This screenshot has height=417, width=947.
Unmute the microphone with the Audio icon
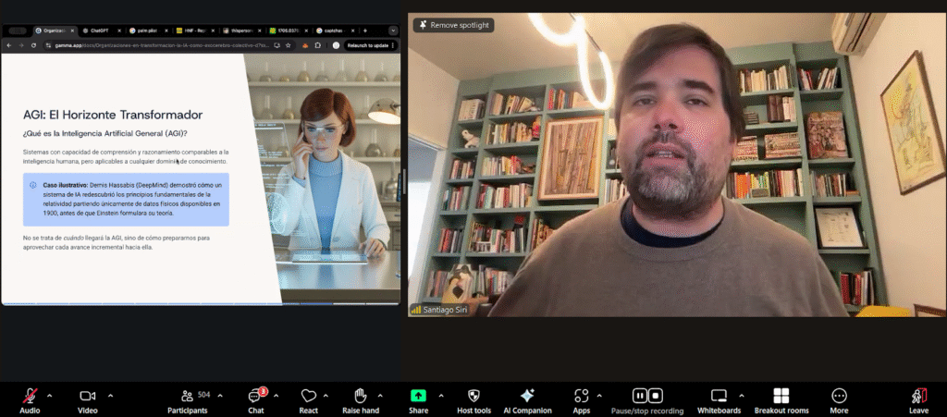30,396
